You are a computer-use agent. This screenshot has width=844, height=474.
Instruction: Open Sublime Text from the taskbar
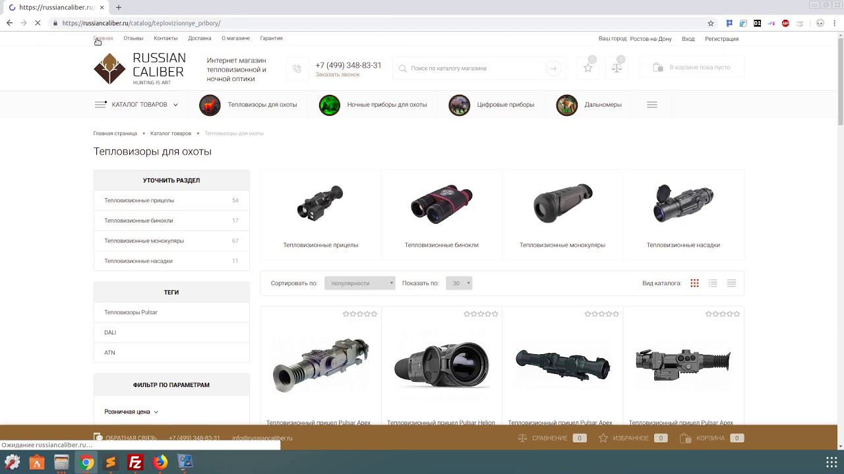coord(111,463)
